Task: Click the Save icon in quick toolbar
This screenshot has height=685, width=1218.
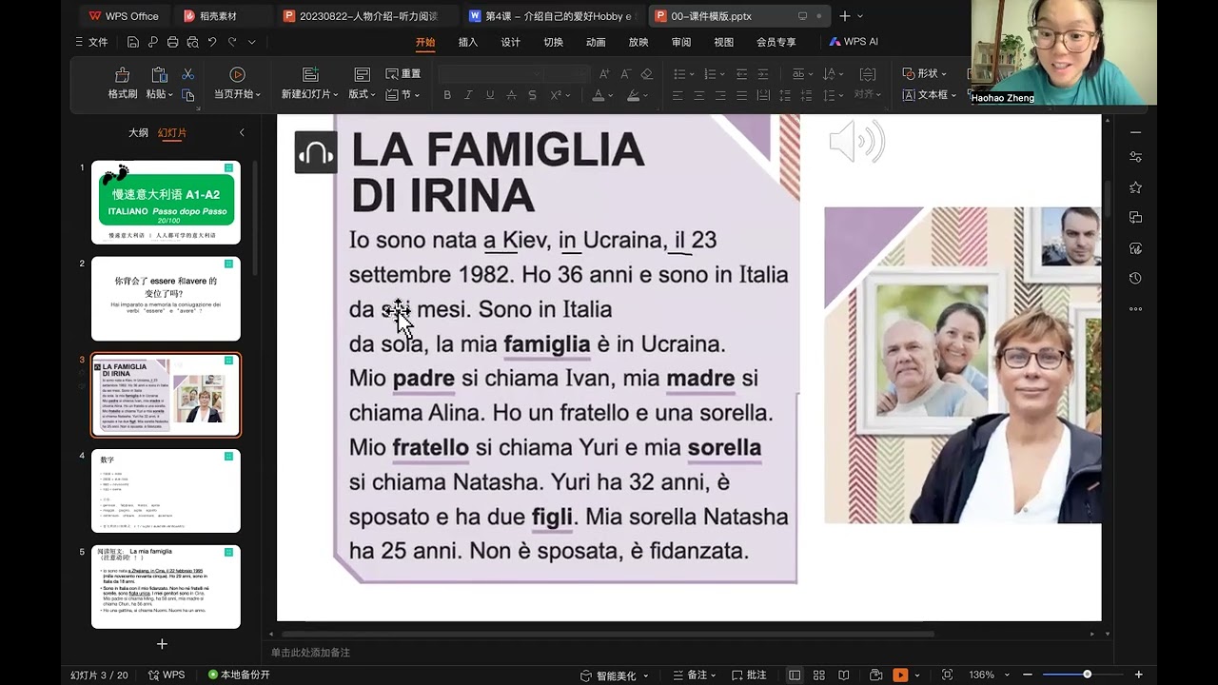Action: coord(133,42)
